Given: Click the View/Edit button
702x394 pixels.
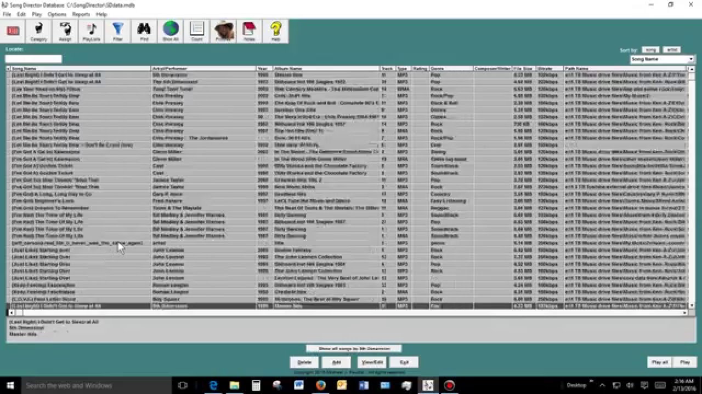Looking at the screenshot, I should (x=372, y=362).
